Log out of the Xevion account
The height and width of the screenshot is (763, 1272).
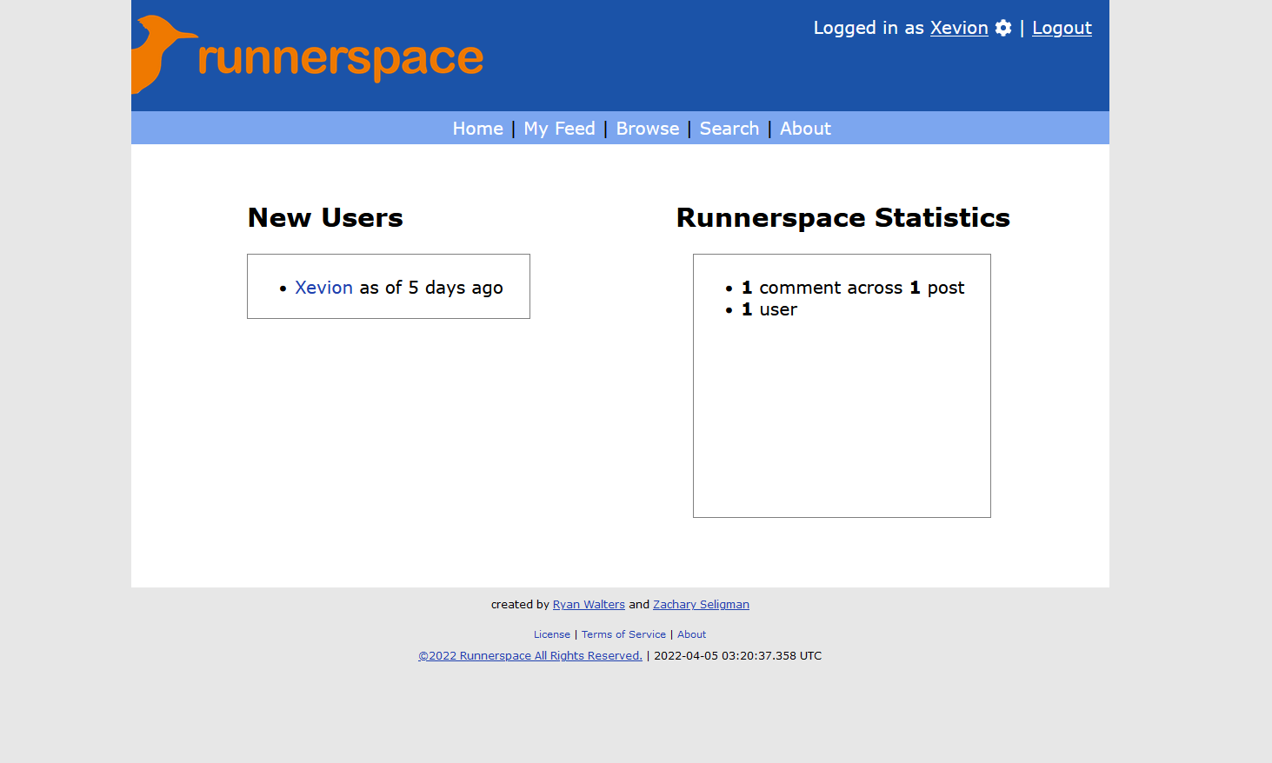click(x=1061, y=28)
